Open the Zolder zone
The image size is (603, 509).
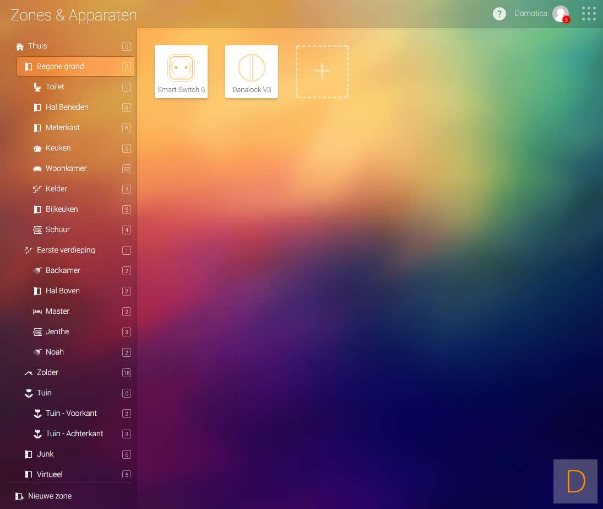point(47,373)
